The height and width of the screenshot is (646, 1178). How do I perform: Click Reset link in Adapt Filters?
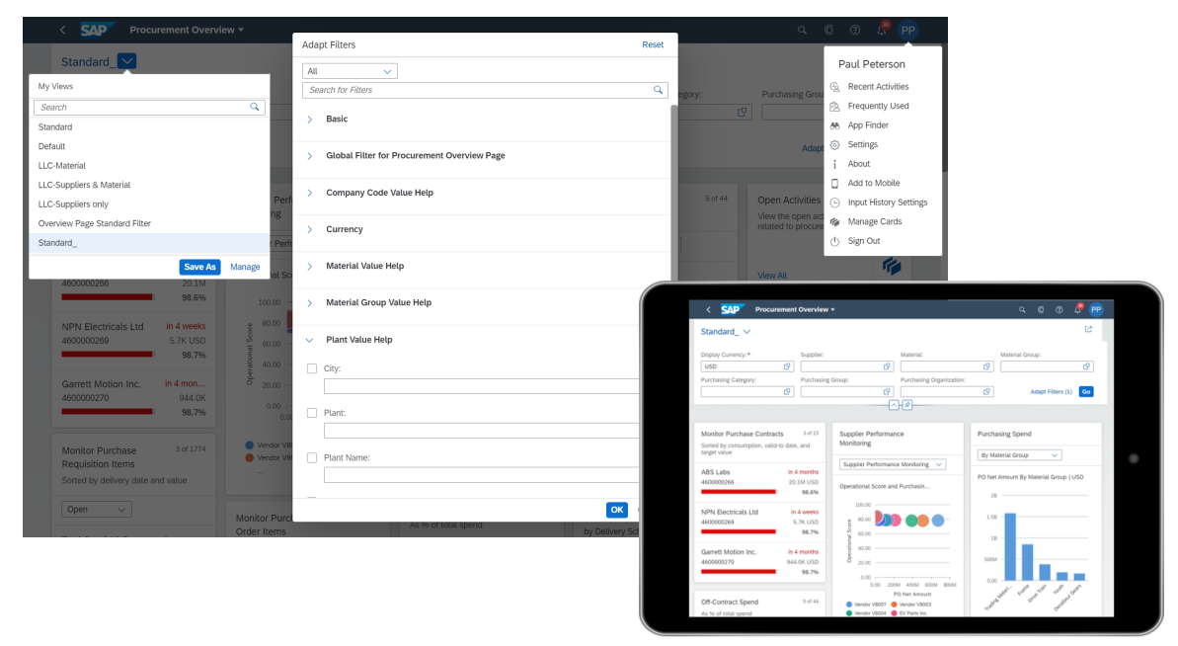click(653, 44)
